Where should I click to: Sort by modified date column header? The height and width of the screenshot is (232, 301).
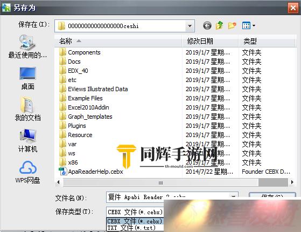[x=210, y=41]
